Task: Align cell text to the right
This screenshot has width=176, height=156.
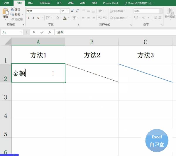Action: point(93,18)
